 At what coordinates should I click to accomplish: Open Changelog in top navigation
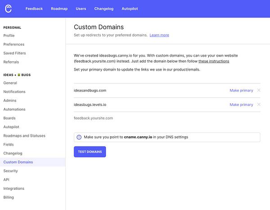(104, 9)
